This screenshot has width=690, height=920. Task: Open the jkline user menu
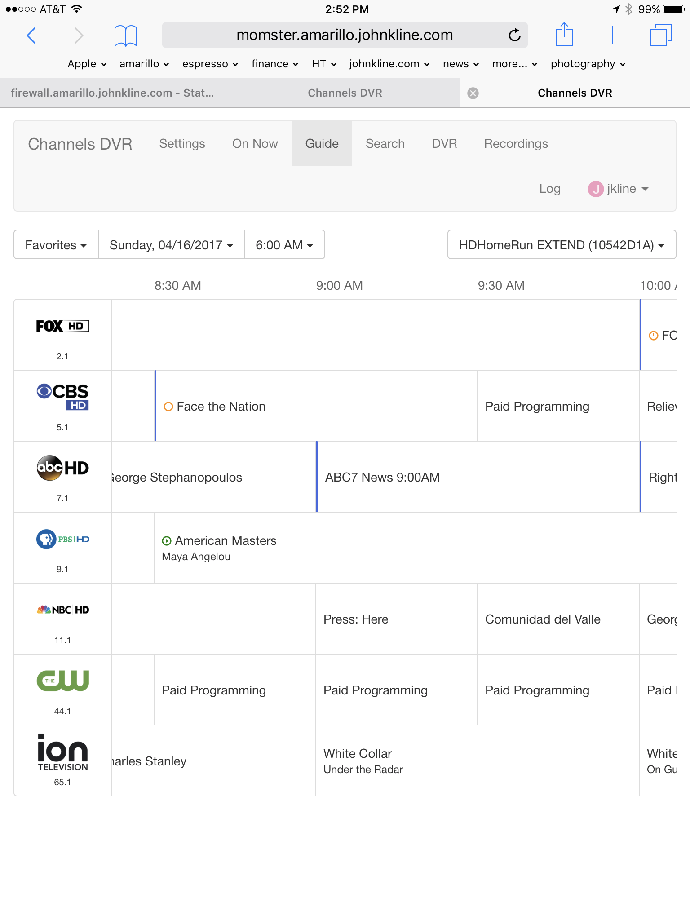point(619,189)
